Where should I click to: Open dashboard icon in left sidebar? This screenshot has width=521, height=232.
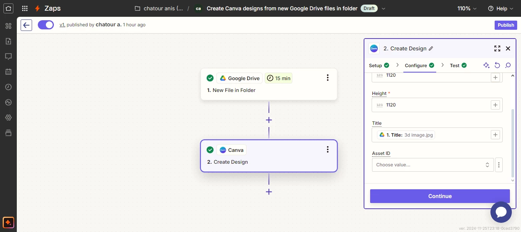[x=8, y=26]
